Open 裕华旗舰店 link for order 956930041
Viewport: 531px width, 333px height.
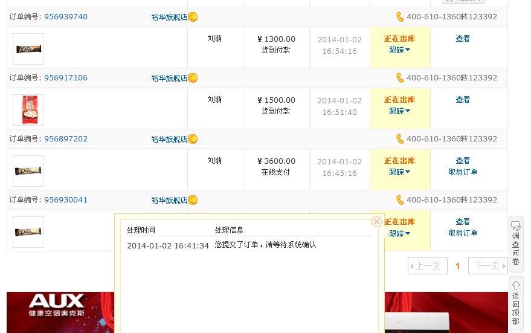click(x=169, y=200)
